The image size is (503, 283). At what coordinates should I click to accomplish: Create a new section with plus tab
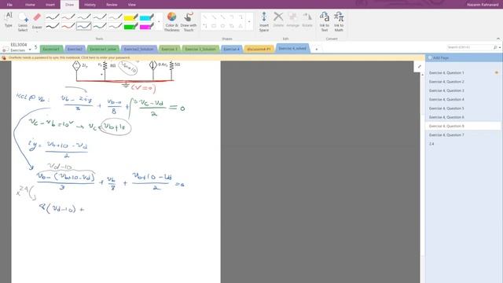(x=316, y=49)
